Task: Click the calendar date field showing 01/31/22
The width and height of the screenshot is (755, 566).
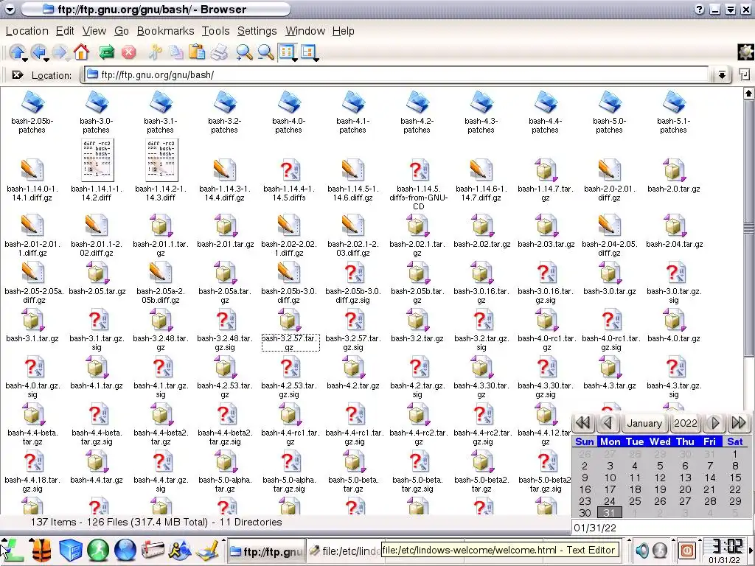Action: coord(661,528)
